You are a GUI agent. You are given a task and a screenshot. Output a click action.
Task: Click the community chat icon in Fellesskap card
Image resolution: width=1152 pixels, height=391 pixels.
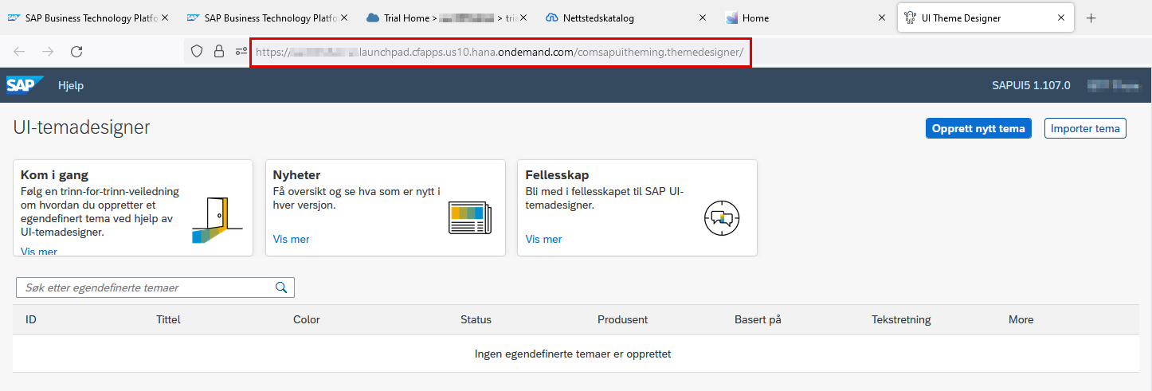click(722, 218)
